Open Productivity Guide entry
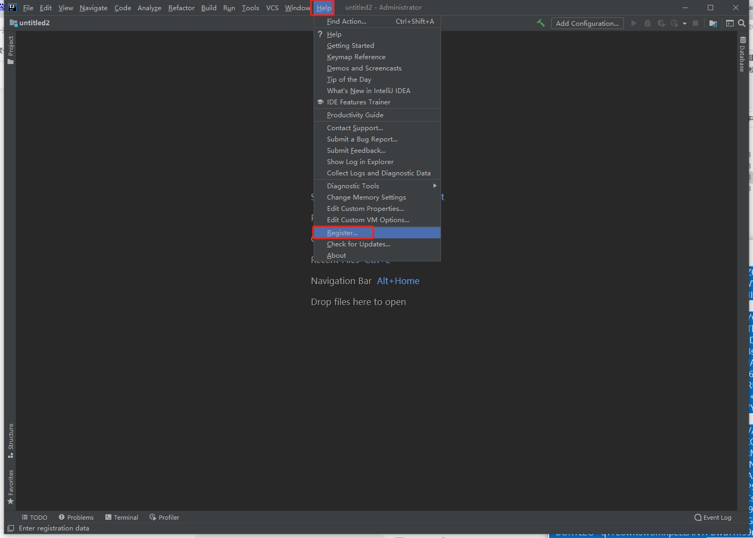Screen dimensions: 753x538 click(x=377, y=115)
